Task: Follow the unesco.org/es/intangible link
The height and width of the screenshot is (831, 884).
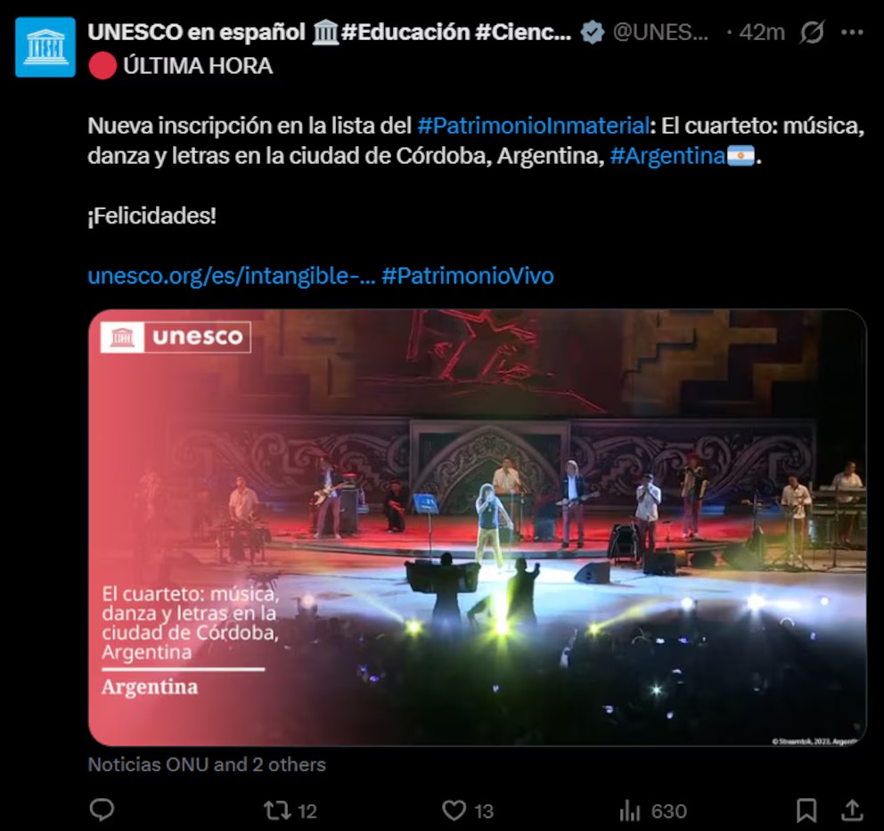Action: coord(231,276)
